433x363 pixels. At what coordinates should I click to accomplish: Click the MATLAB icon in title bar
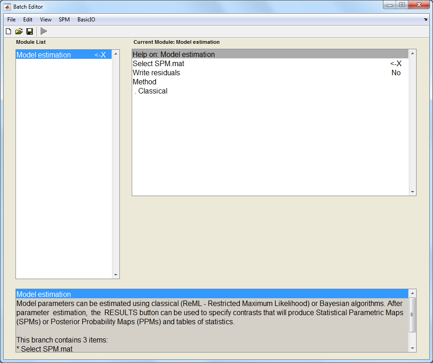click(7, 7)
